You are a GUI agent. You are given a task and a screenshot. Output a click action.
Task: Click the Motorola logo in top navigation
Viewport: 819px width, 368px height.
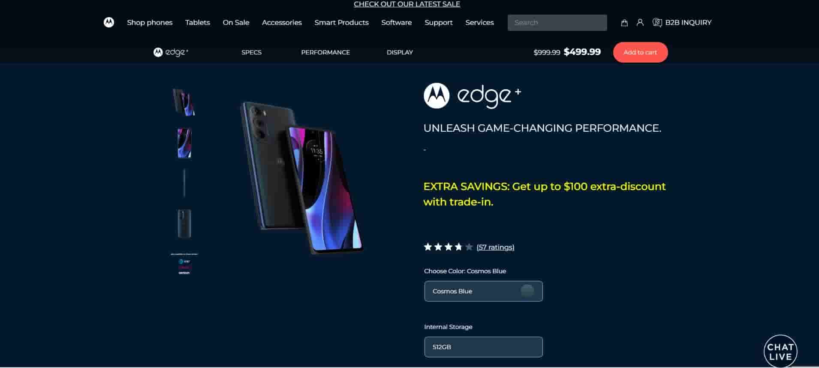109,22
